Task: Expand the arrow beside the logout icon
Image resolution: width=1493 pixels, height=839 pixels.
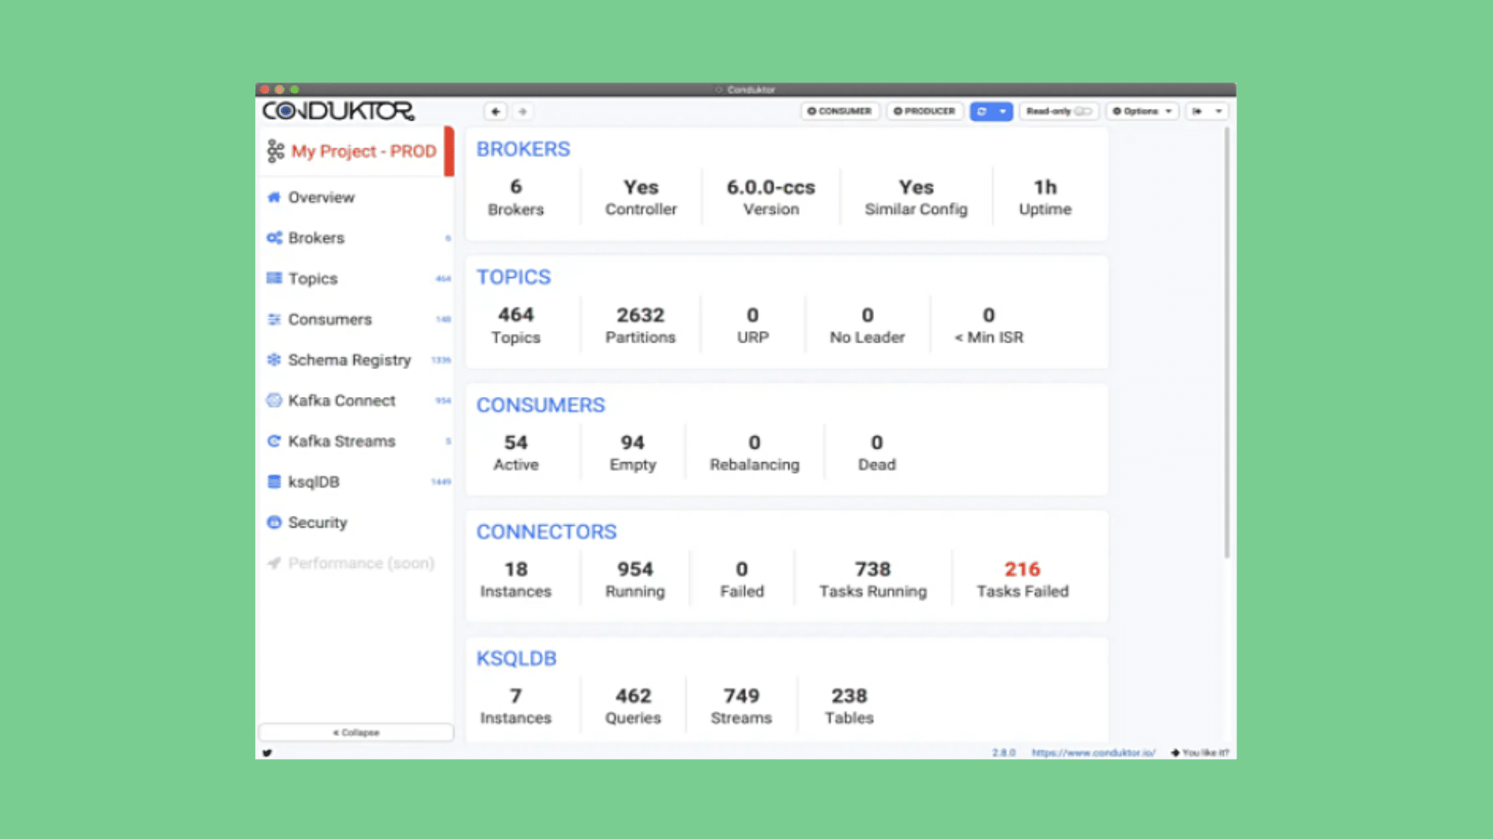Action: pos(1219,111)
